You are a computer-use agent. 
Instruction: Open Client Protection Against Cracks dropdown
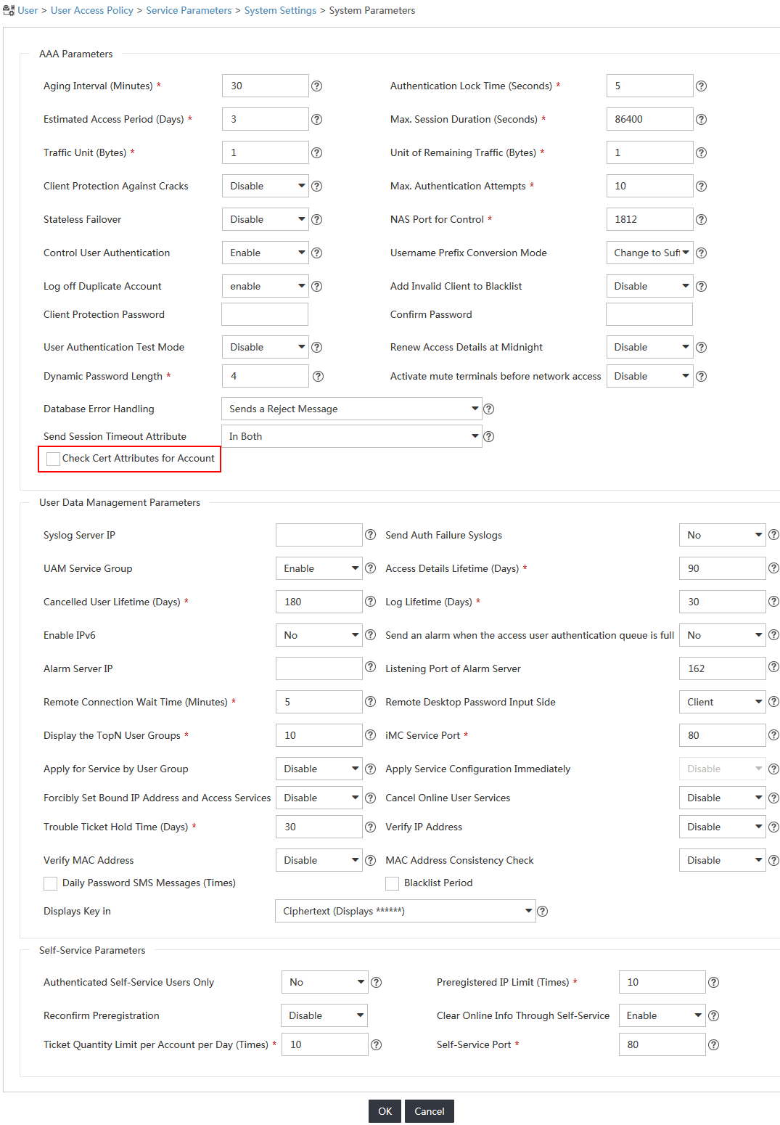tap(265, 186)
